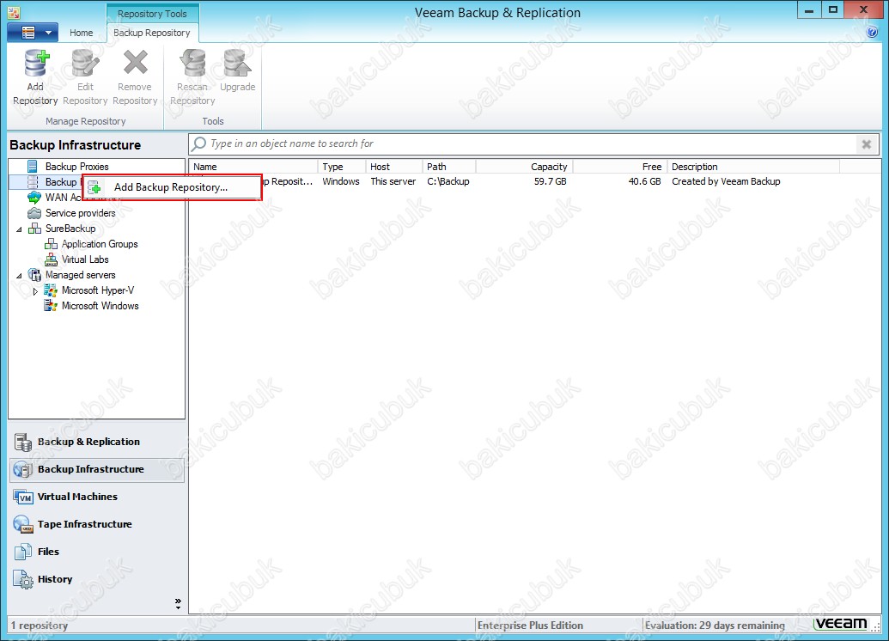Open Files navigation view
The image size is (889, 641).
point(97,552)
